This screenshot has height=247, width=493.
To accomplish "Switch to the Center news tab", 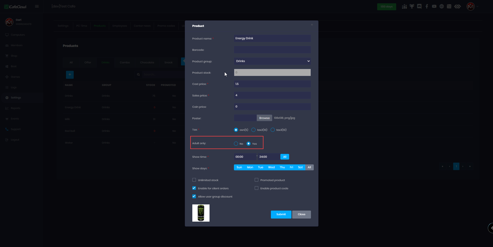I will coord(142,26).
